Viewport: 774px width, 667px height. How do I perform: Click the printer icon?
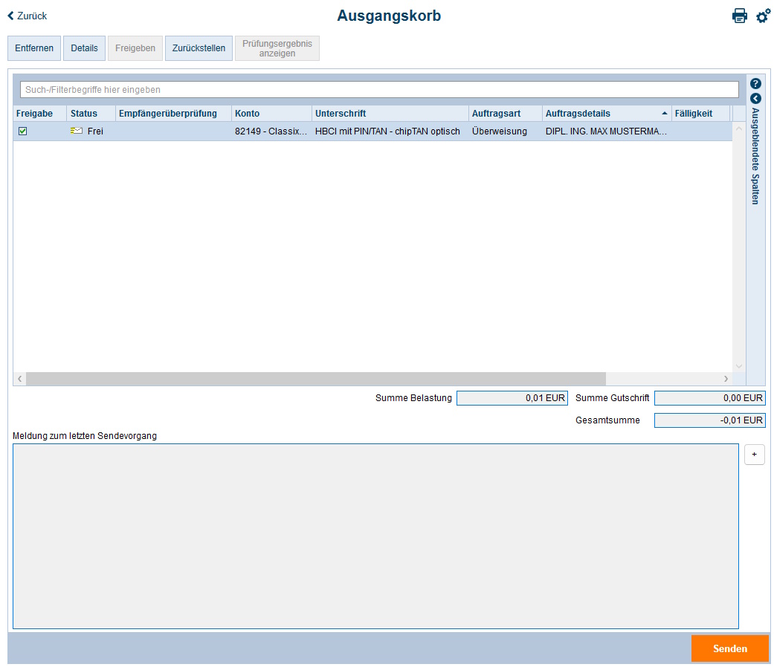click(739, 16)
